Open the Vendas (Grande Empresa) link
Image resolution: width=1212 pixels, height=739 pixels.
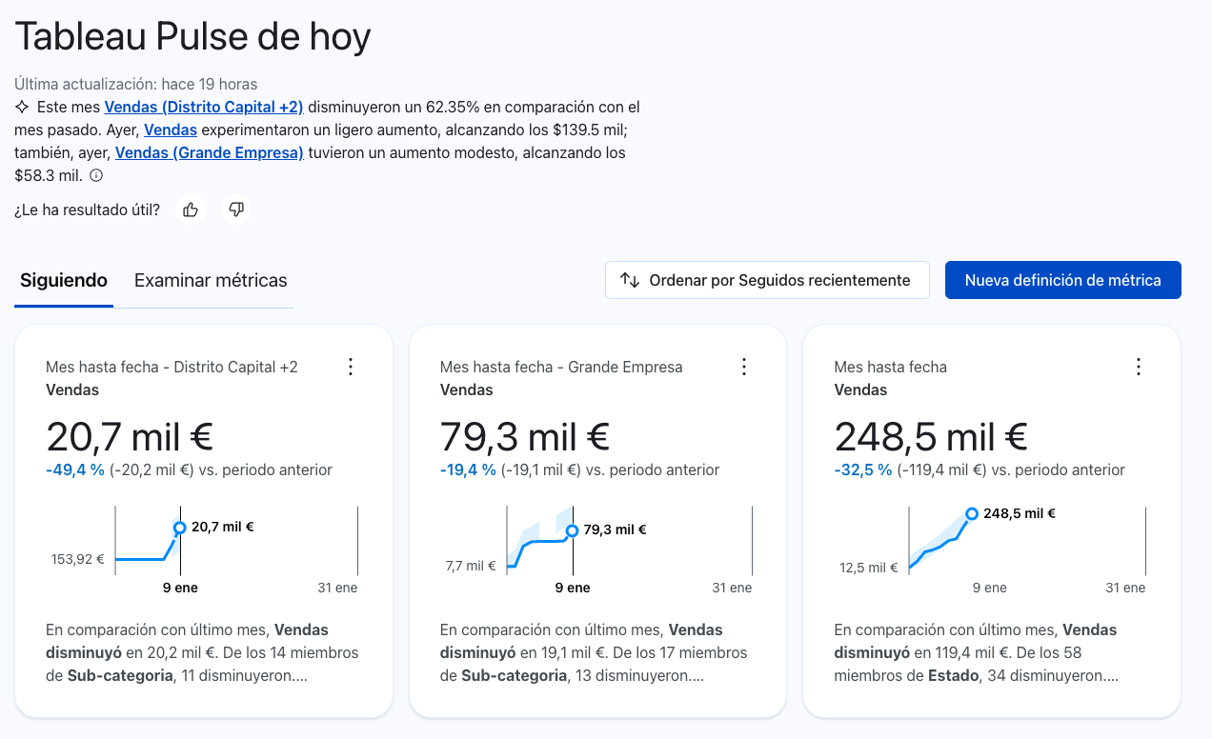(x=209, y=152)
